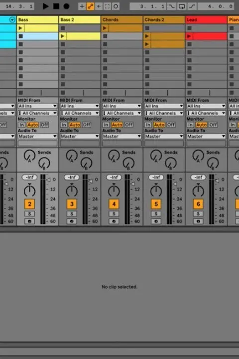Select the Chords 2 track header
Image resolution: width=239 pixels, height=359 pixels.
click(164, 19)
